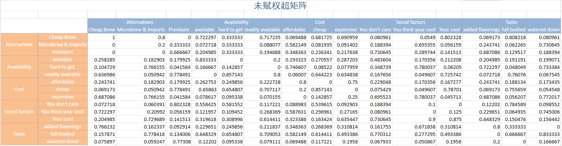Viewport: 562px width, 146px height.
Task: Click cell 0.766232 in the added flavorings row
Action: tap(102, 127)
